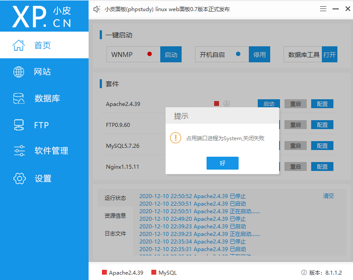The width and height of the screenshot is (353, 280).
Task: Click the MySQL5.7.26 row name
Action: (123, 146)
